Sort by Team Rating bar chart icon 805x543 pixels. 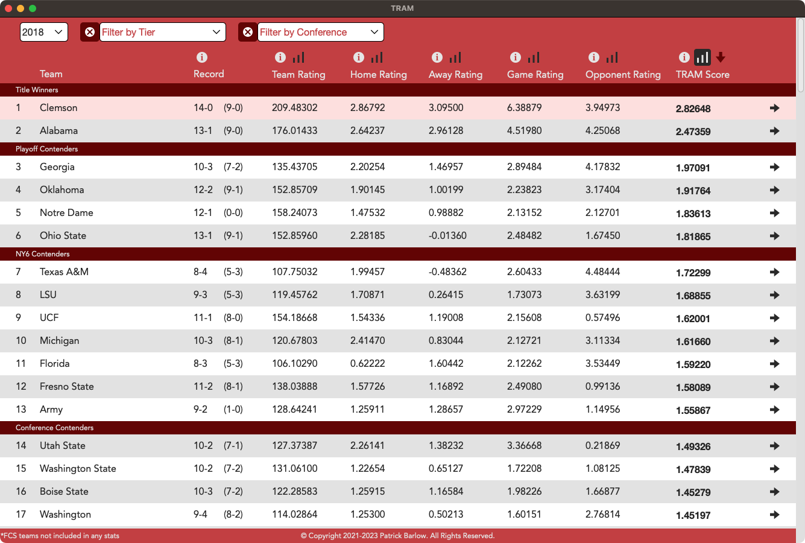tap(298, 57)
